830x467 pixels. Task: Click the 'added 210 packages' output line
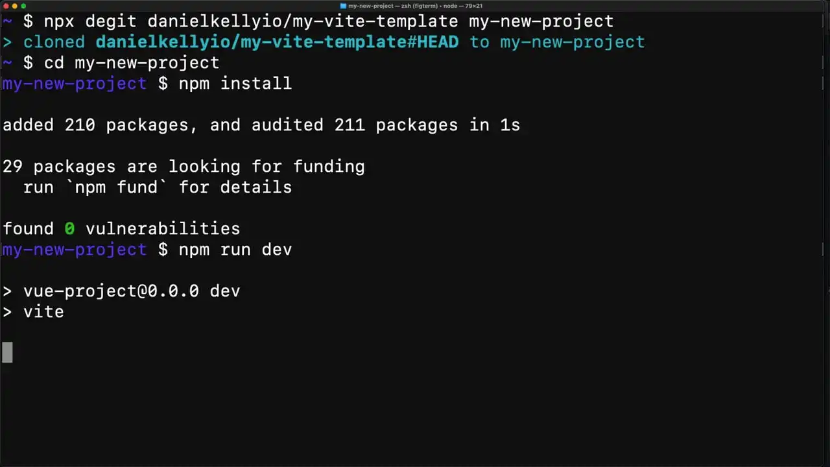coord(261,125)
